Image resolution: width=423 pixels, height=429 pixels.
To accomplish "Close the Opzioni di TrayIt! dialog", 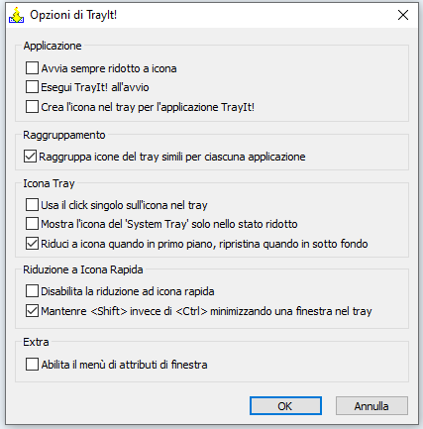I will (x=403, y=15).
